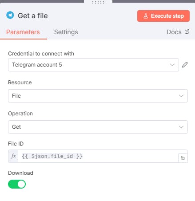The image size is (195, 201).
Task: Expand the Operation dropdown showing Get
Action: (98, 127)
